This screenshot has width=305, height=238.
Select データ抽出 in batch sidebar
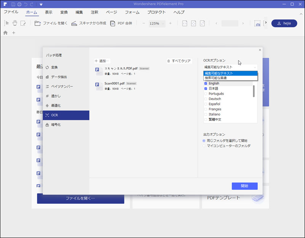point(66,77)
